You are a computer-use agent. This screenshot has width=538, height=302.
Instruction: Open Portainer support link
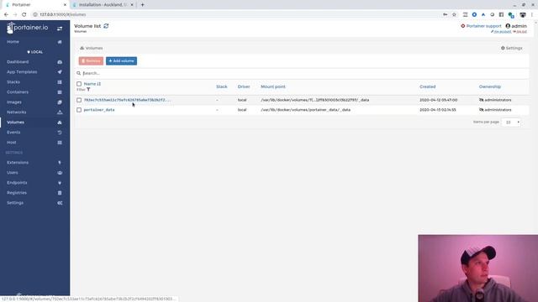481,26
